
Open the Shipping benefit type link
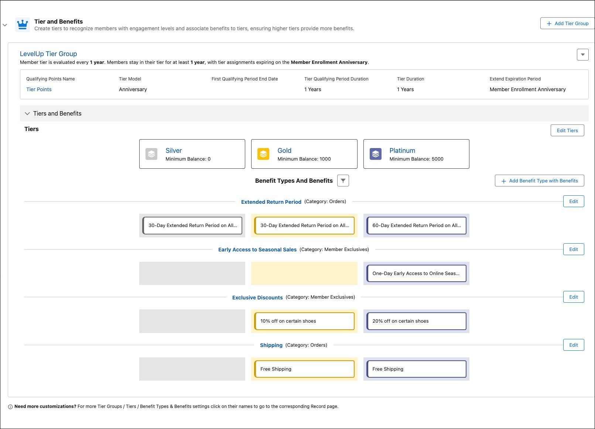coord(271,345)
